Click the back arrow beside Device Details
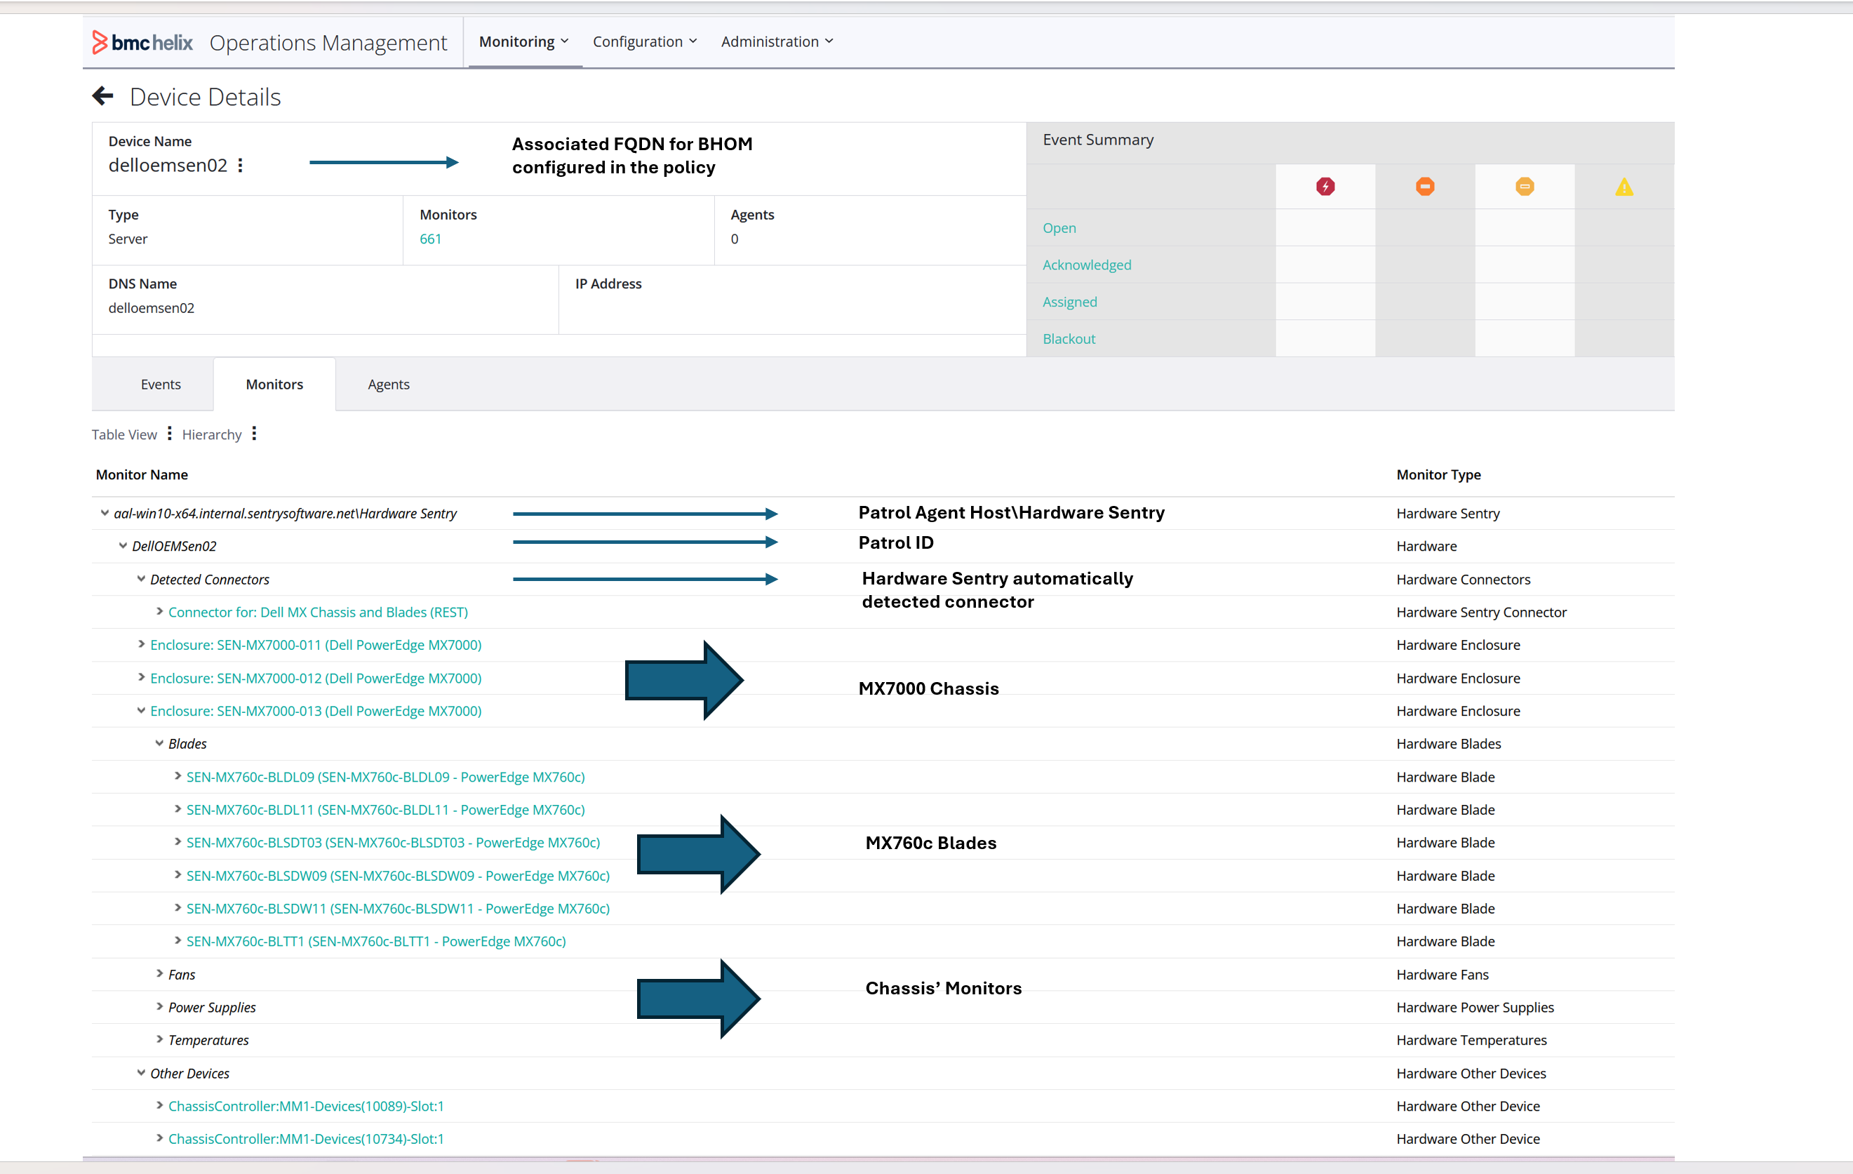Image resolution: width=1853 pixels, height=1174 pixels. pos(102,96)
